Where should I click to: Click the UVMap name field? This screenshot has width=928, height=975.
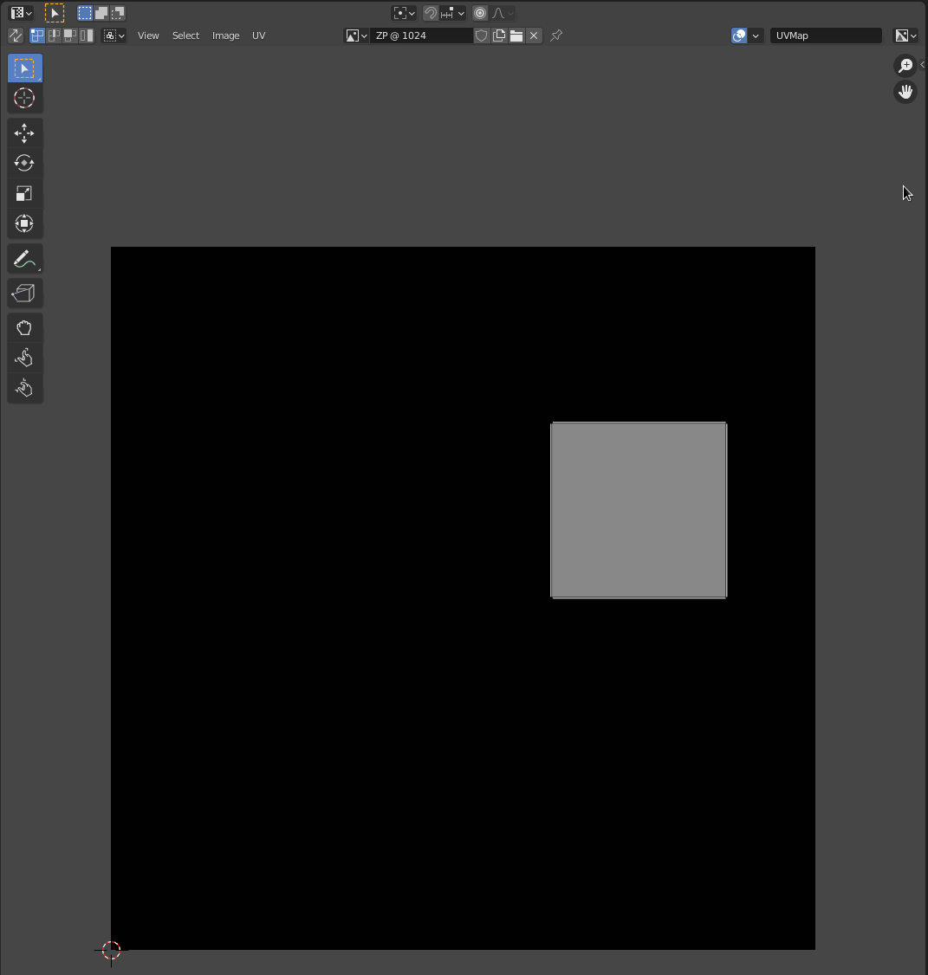point(826,36)
